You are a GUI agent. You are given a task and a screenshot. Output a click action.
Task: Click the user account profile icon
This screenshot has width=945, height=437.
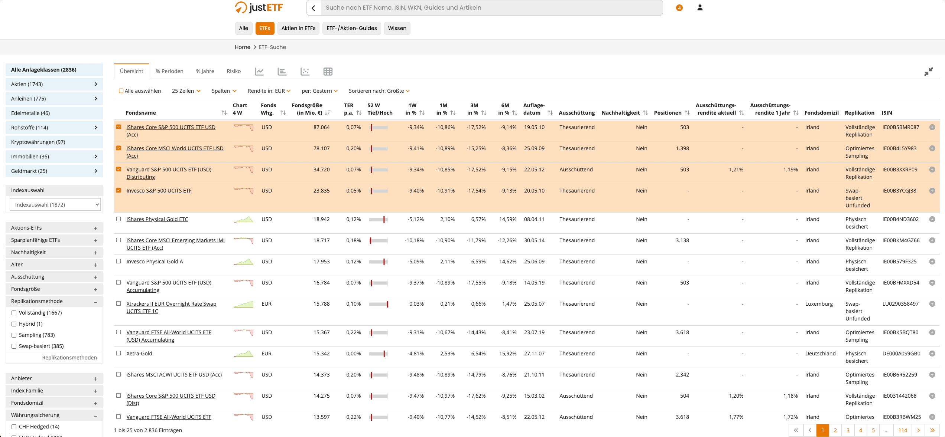pyautogui.click(x=700, y=7)
